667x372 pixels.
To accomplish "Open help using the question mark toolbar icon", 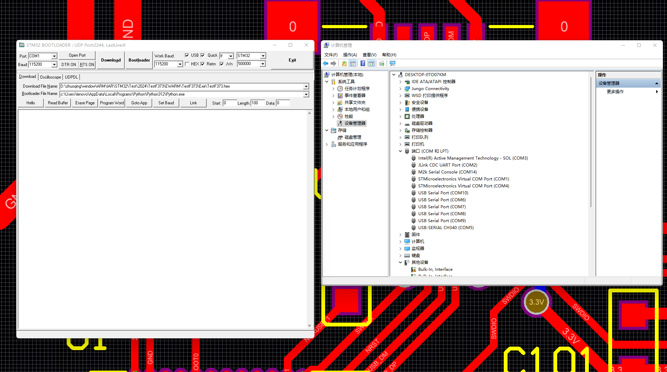I will click(x=363, y=63).
